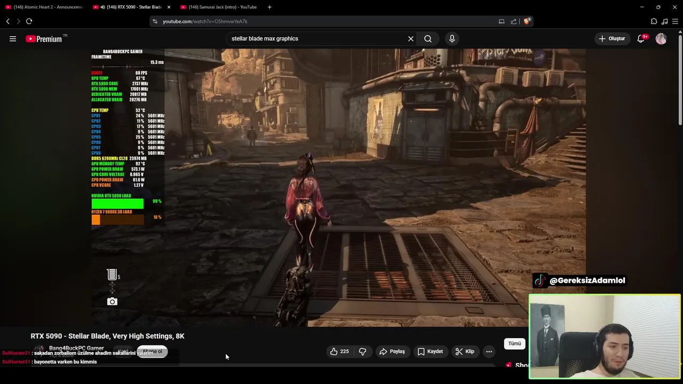Close the RTX 5090 Stellar Blade tab
683x384 pixels.
(x=169, y=7)
